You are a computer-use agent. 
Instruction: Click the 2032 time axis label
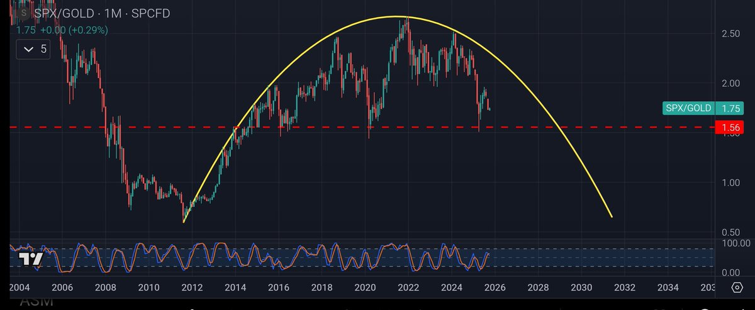(x=625, y=287)
